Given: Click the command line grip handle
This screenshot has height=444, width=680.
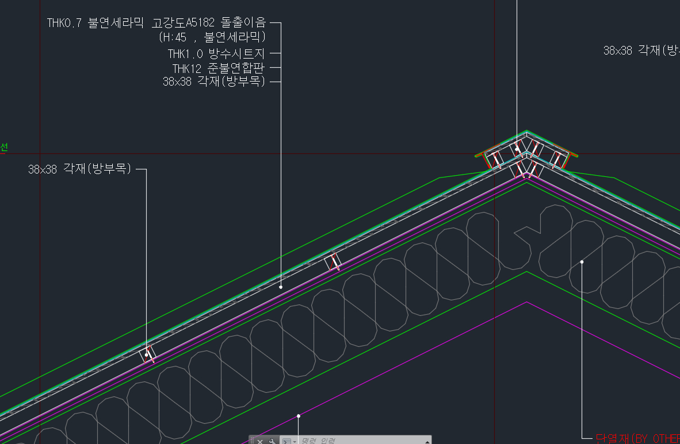Looking at the screenshot, I should click(x=252, y=441).
